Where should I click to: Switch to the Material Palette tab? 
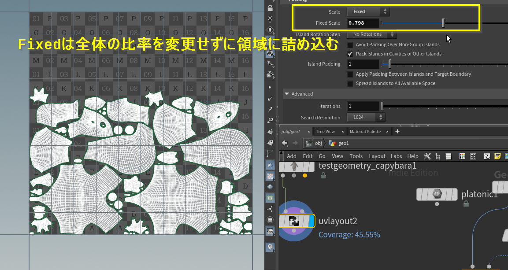pyautogui.click(x=365, y=131)
